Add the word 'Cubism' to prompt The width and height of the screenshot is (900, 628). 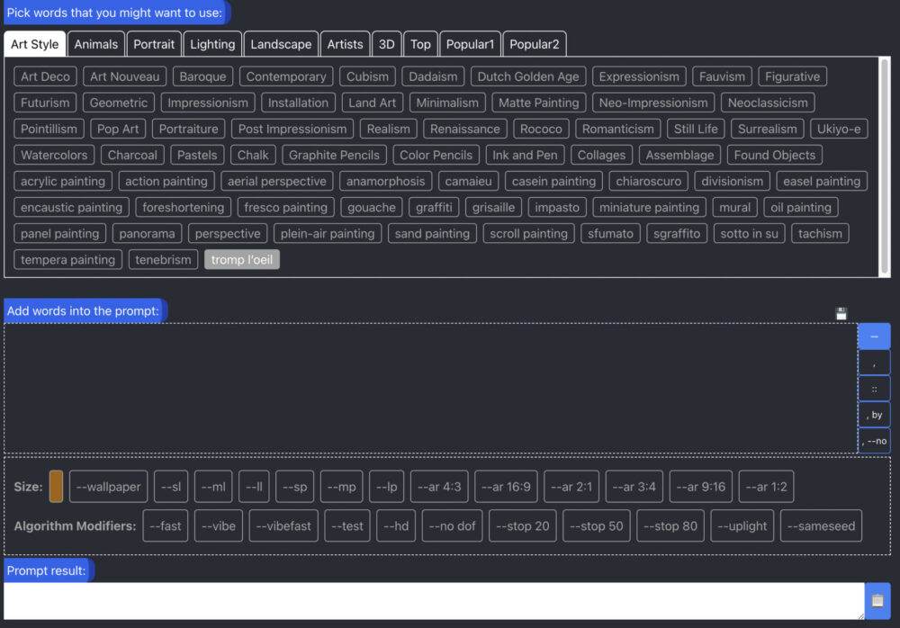click(x=366, y=76)
